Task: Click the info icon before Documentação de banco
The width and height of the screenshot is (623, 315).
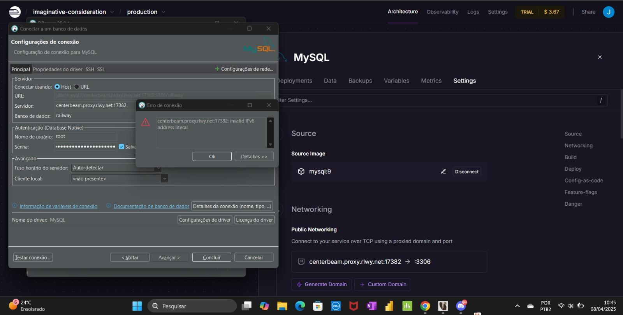Action: click(109, 206)
